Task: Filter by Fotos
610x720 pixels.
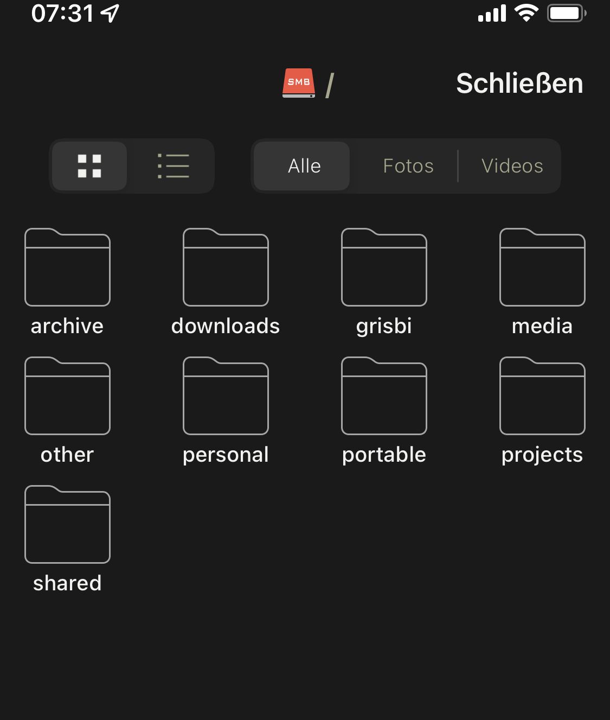Action: pos(408,166)
